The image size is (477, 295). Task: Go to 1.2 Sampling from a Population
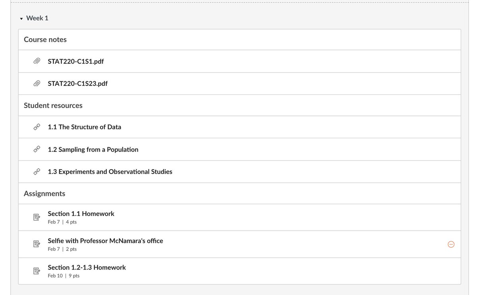pos(93,149)
